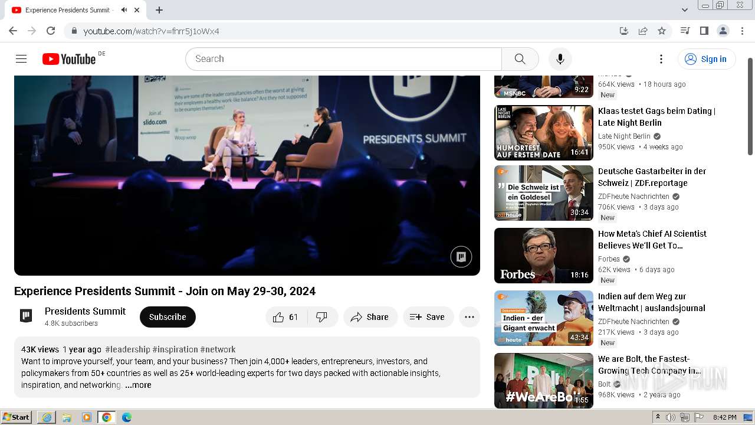Open tab search dropdown chevron

pyautogui.click(x=685, y=10)
